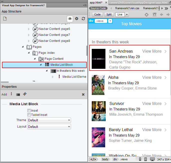Select Visual App Designer for Framework7 tab

pos(23,5)
